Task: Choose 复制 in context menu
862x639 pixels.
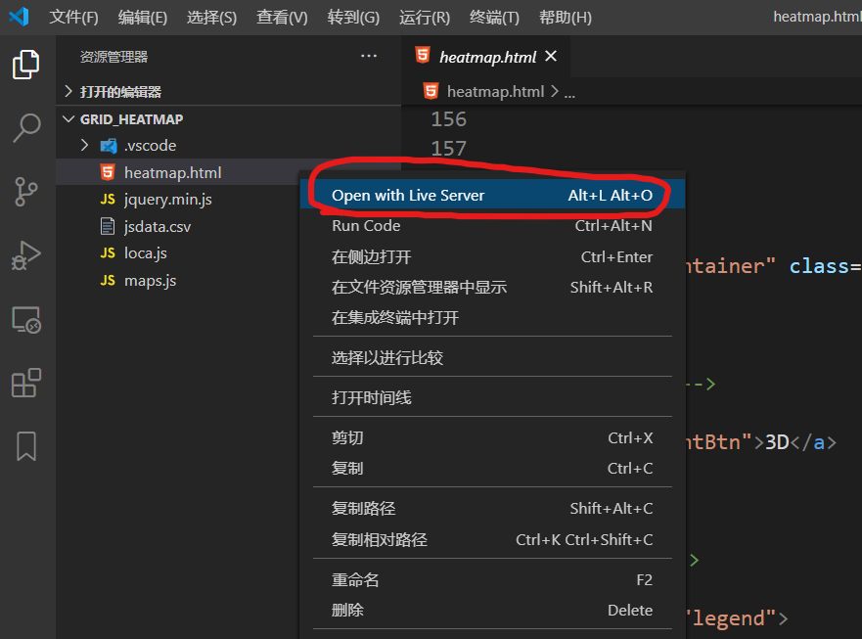Action: (x=492, y=468)
